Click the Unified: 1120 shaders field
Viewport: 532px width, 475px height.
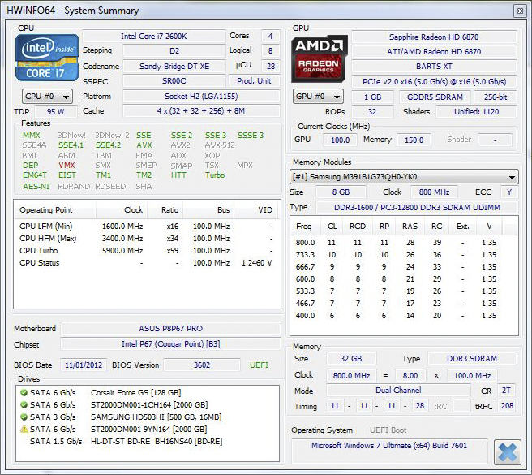[476, 112]
